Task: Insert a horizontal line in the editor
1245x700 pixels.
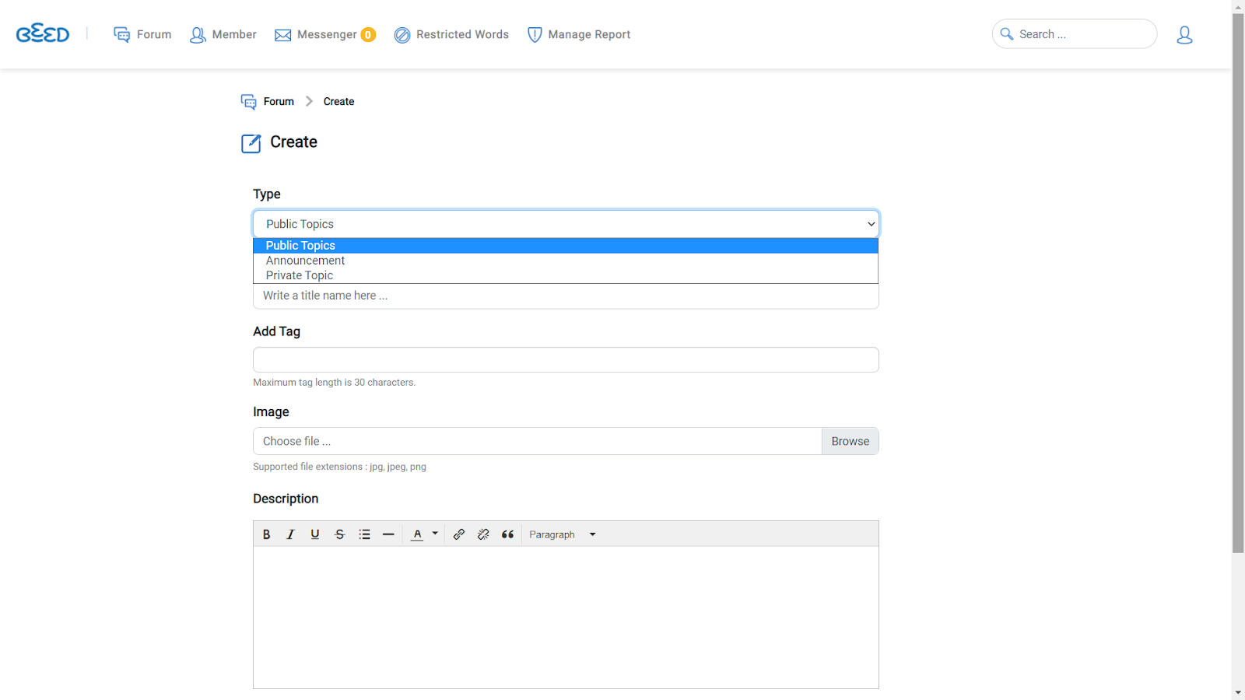Action: click(x=388, y=534)
